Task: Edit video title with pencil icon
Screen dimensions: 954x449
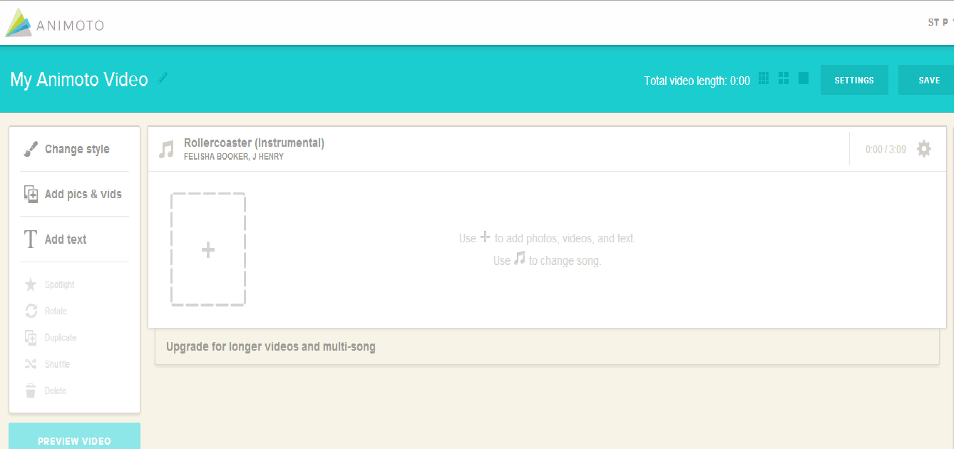Action: point(163,78)
